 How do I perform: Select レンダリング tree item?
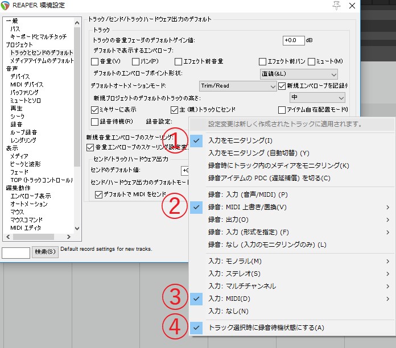(23, 140)
